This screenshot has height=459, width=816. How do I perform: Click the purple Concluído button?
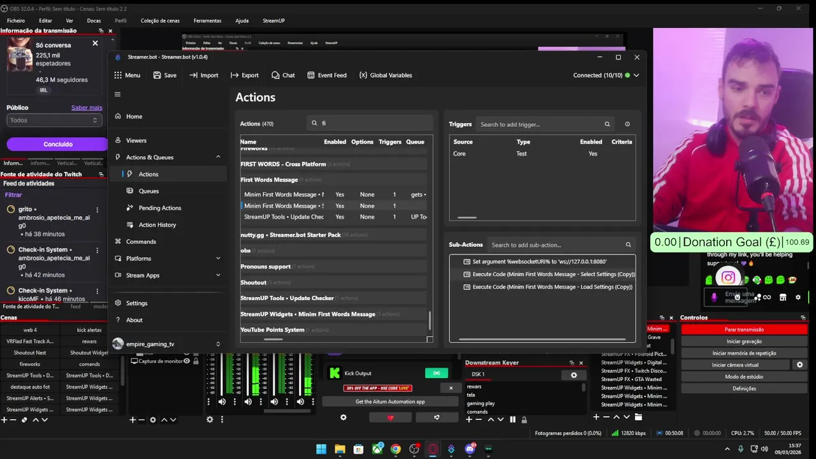tap(57, 144)
